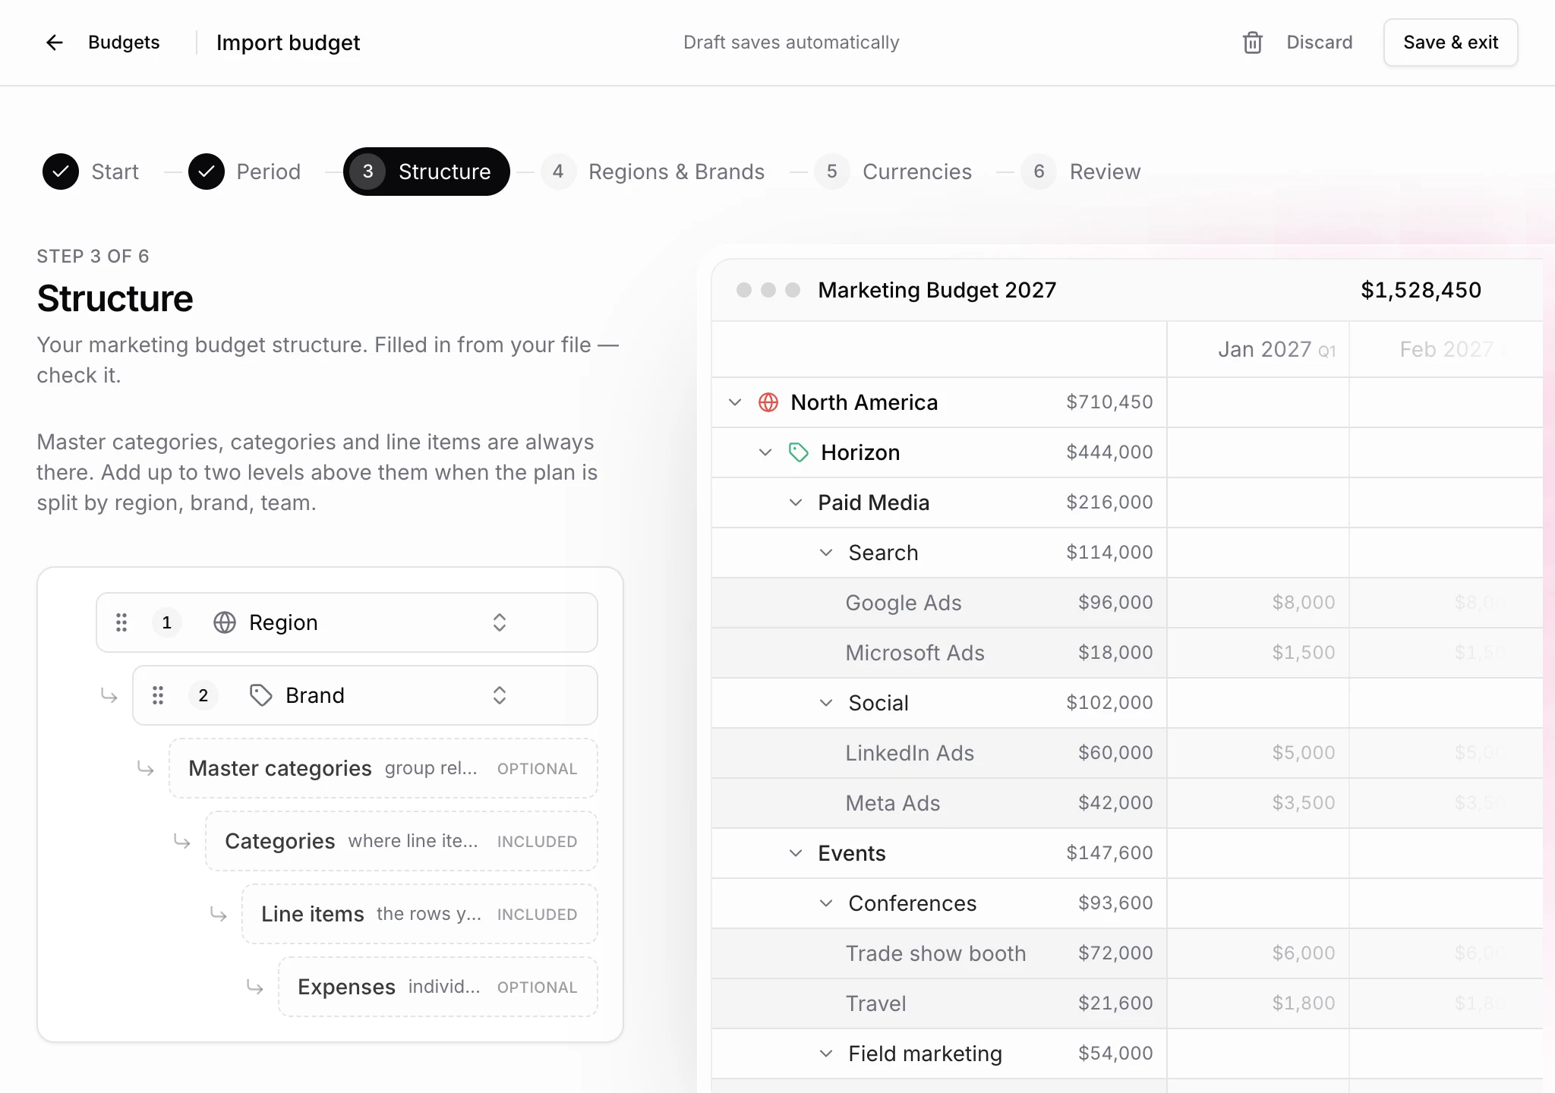Grab the drag handle on the Region level
Viewport: 1555px width, 1093px height.
(x=121, y=622)
